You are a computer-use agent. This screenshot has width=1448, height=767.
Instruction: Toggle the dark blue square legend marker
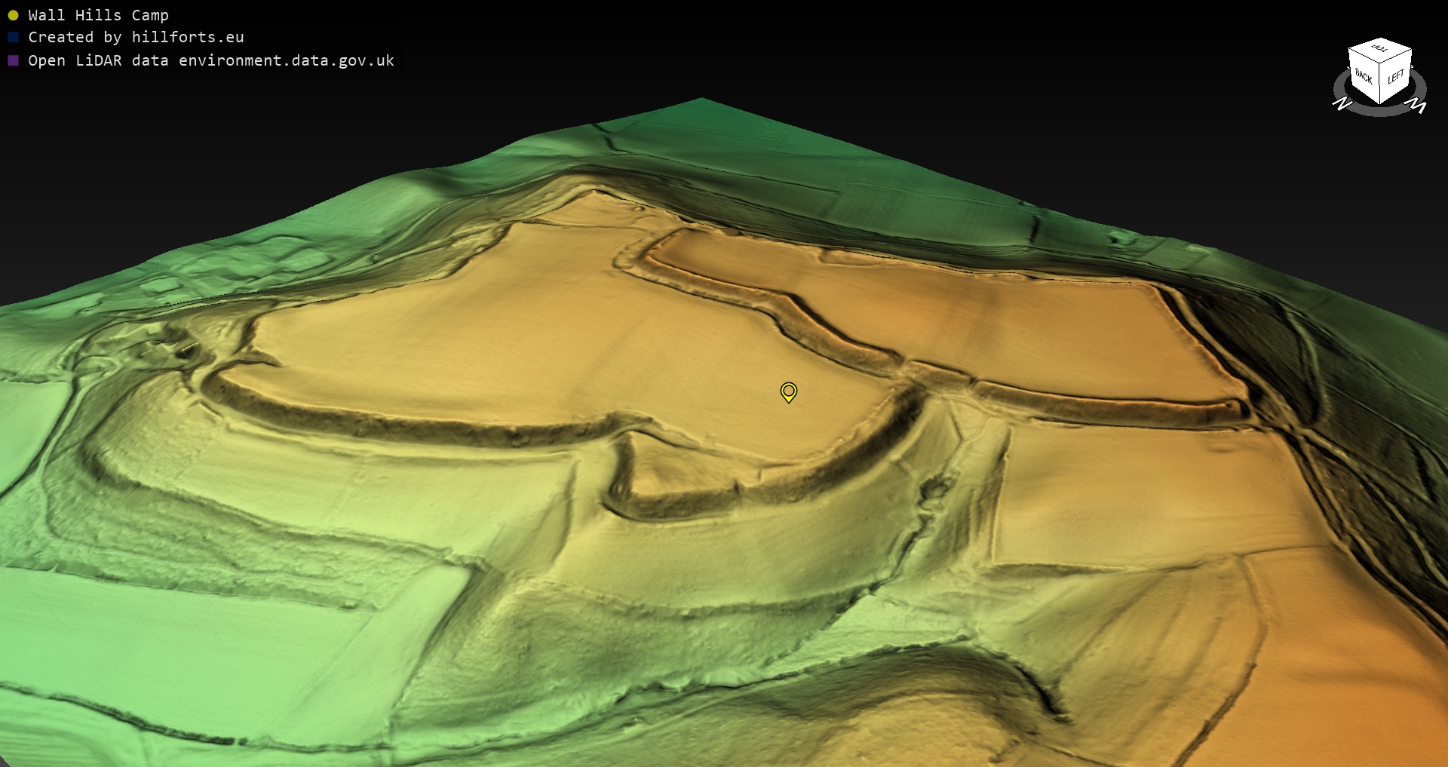coord(13,37)
